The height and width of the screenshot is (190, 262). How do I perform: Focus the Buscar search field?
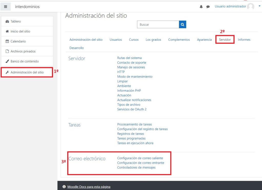pyautogui.click(x=158, y=24)
